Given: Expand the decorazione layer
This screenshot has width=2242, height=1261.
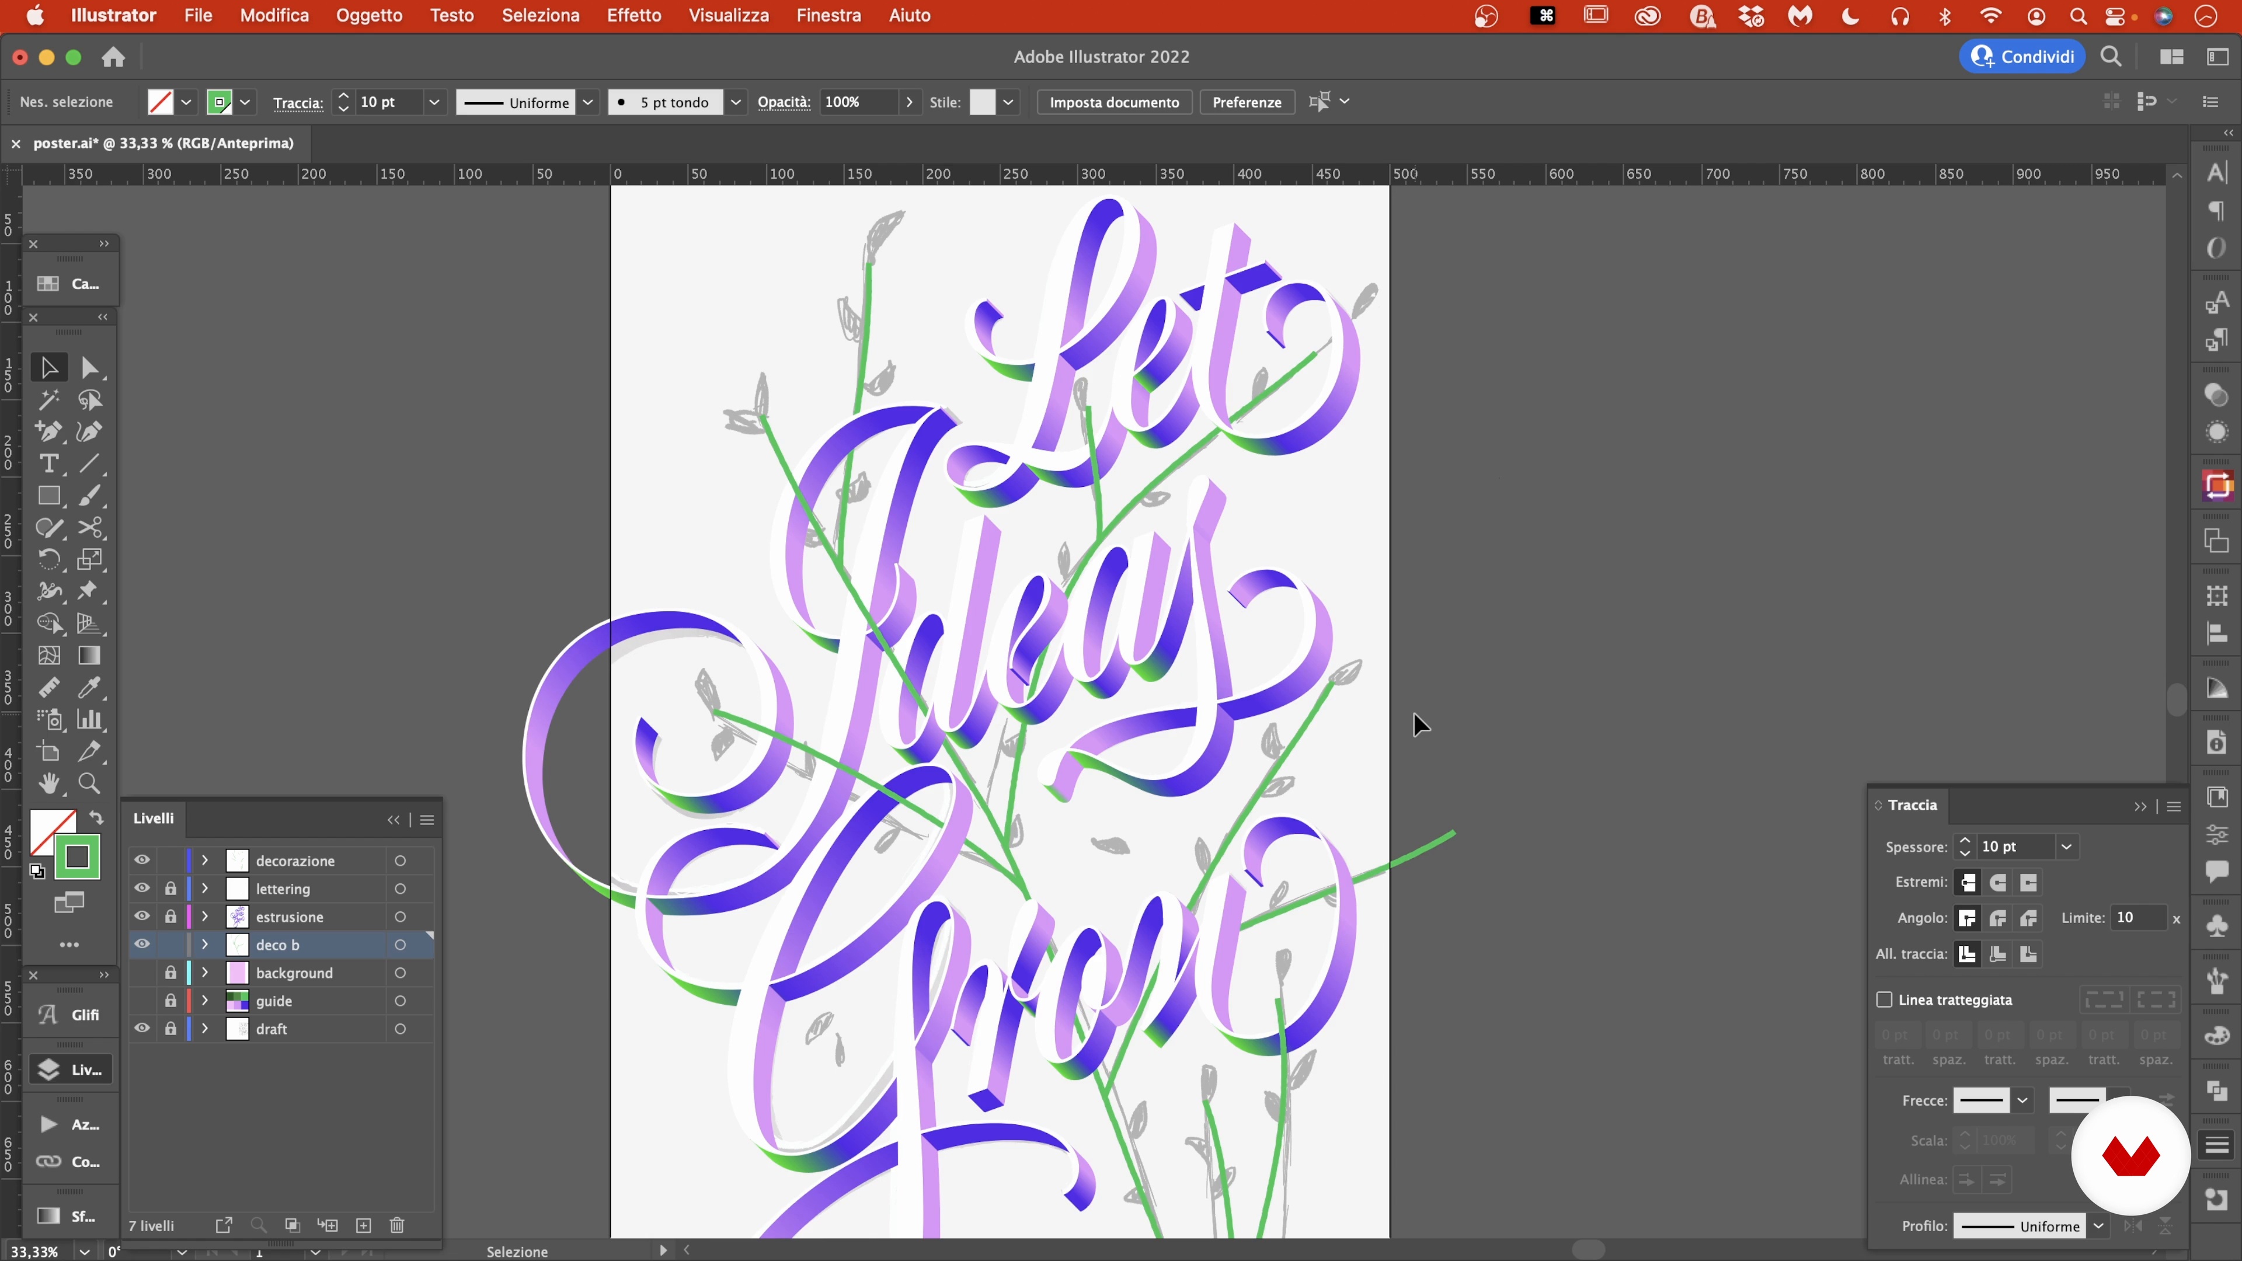Looking at the screenshot, I should point(206,860).
